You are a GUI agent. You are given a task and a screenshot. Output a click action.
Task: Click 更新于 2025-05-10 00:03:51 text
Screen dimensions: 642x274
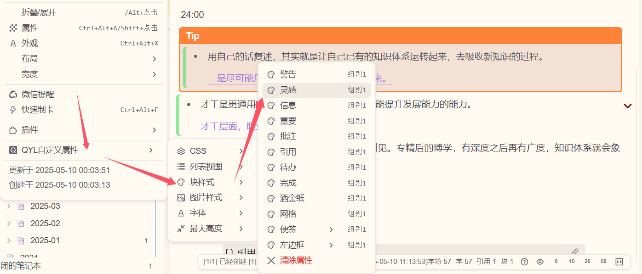tap(60, 170)
